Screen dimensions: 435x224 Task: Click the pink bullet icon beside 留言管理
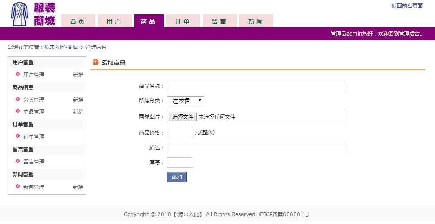tap(18, 161)
